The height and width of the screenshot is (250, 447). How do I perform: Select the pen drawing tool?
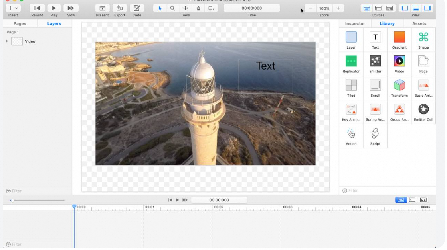(x=198, y=8)
